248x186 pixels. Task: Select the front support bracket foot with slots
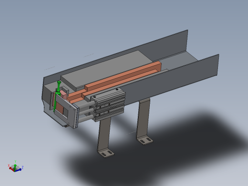[x=106, y=154]
